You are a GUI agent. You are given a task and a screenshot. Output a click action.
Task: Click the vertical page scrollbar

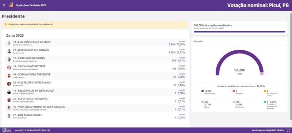pyautogui.click(x=291, y=66)
